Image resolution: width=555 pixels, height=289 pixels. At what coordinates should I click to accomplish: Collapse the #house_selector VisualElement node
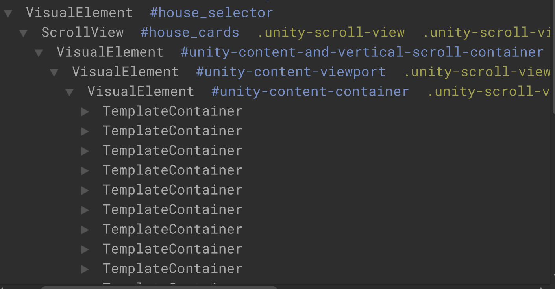[x=8, y=12]
